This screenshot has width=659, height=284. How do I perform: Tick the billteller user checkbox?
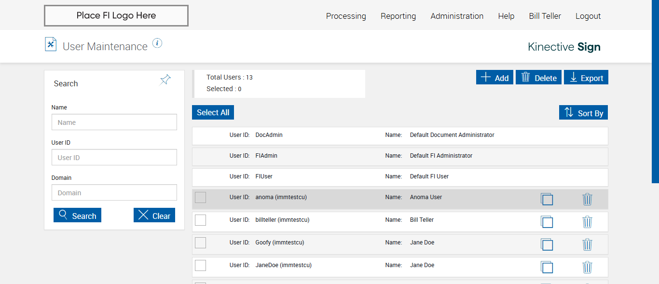(200, 220)
